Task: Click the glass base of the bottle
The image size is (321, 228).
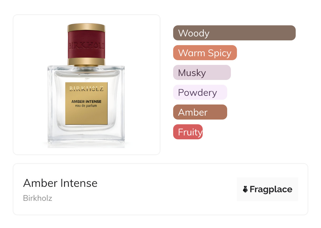Action: point(86,140)
